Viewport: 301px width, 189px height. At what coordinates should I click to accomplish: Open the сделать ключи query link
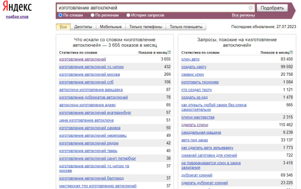click(195, 125)
